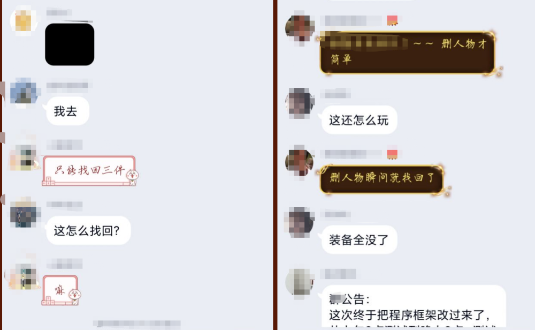Open the black image thumbnail message
This screenshot has height=330, width=535.
point(70,44)
